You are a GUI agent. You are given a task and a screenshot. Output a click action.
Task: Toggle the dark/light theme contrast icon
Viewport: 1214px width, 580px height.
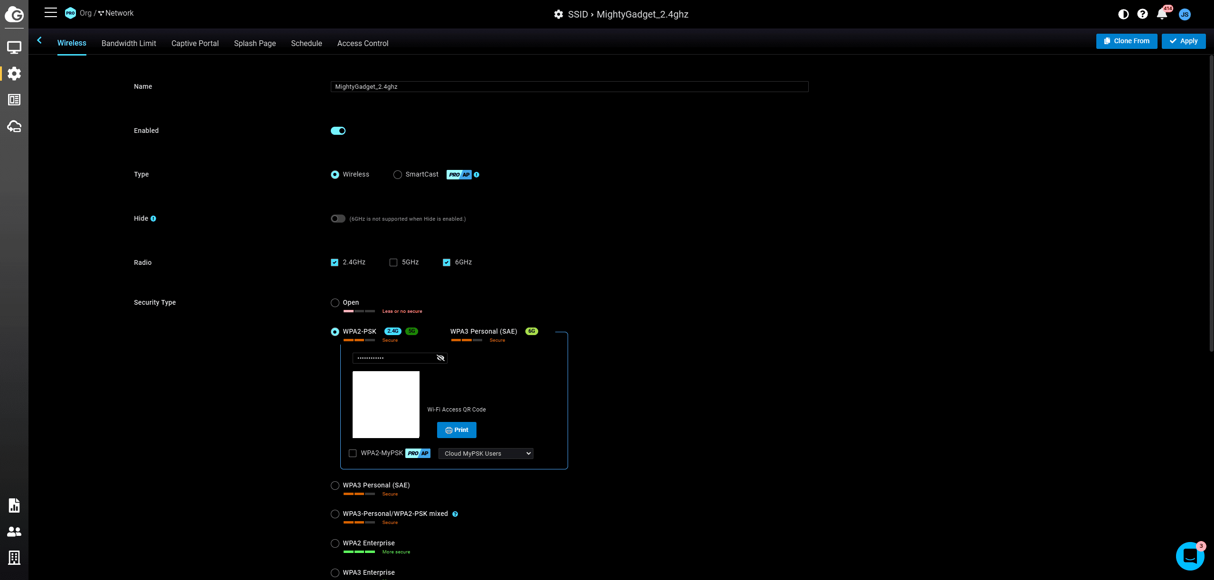pyautogui.click(x=1123, y=14)
